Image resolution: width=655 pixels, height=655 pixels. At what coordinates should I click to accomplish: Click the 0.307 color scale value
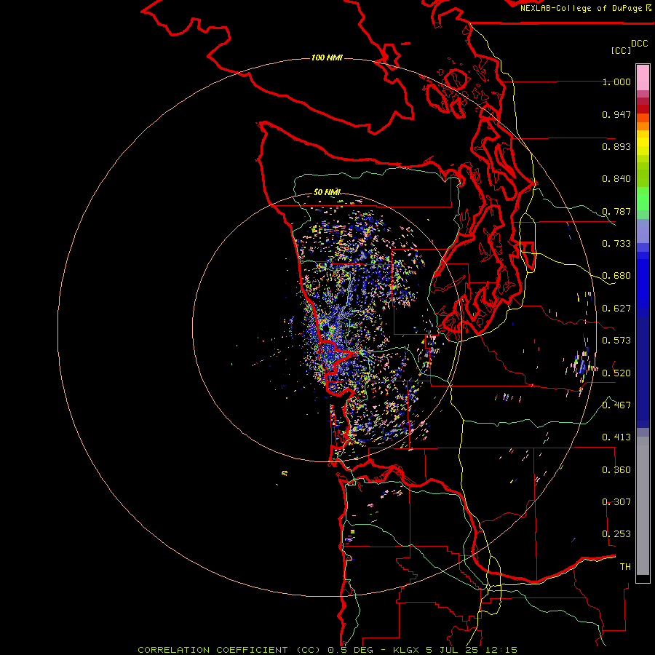click(616, 502)
